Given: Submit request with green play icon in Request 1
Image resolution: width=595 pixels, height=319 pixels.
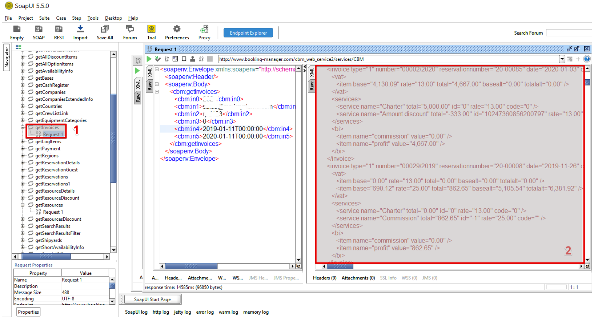Looking at the screenshot, I should 149,59.
